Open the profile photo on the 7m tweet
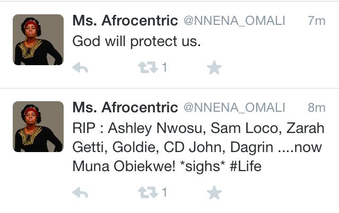The width and height of the screenshot is (339, 213). point(38,40)
